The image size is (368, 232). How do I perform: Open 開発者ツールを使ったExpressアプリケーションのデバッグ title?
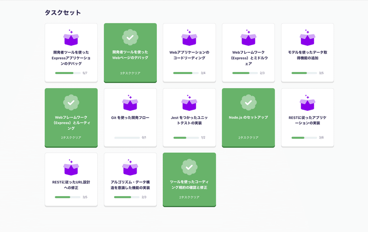click(x=71, y=58)
